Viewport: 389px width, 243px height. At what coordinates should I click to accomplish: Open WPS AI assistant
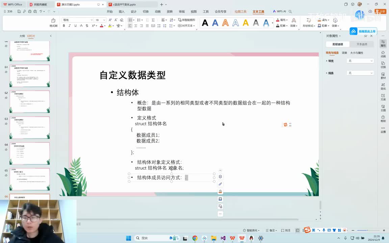click(x=279, y=11)
